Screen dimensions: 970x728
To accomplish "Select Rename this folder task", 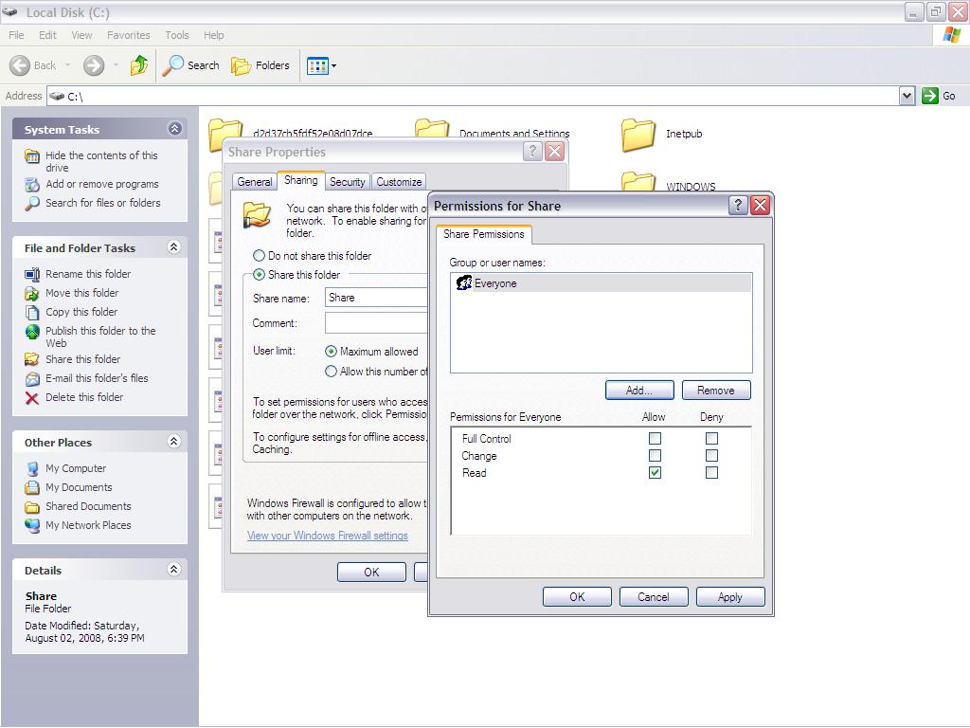I will click(88, 274).
